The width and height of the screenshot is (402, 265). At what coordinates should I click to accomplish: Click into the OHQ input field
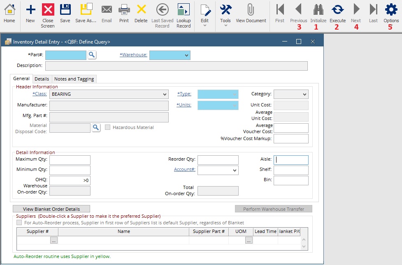click(70, 180)
